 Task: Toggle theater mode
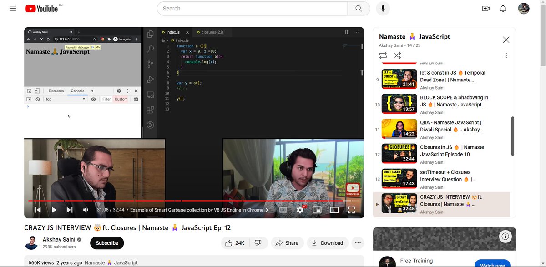tap(334, 210)
